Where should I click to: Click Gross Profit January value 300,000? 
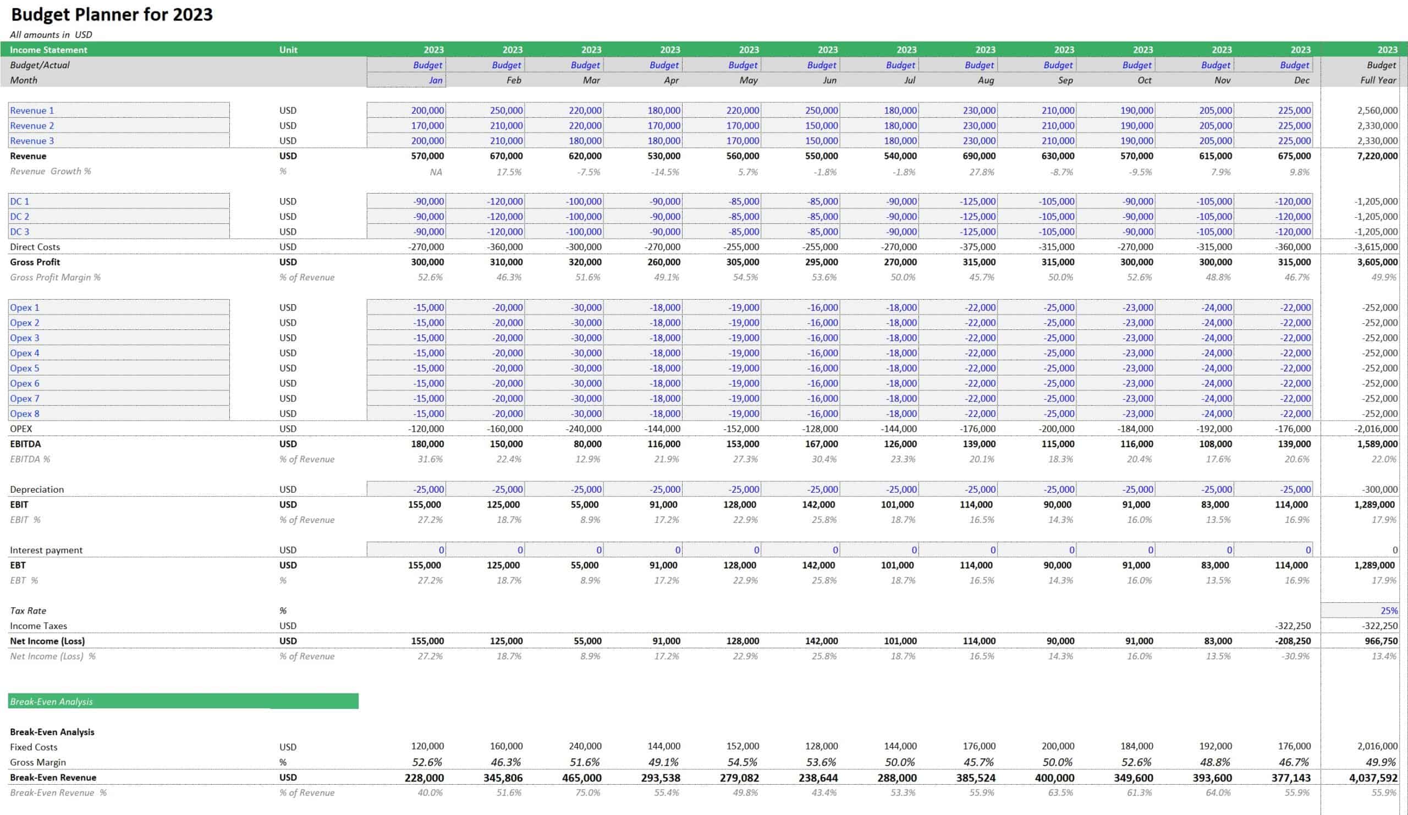coord(427,261)
